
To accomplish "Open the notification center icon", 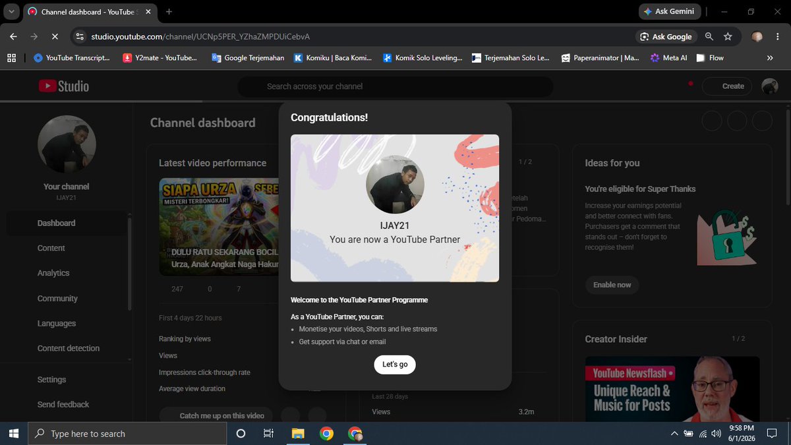I will (772, 433).
